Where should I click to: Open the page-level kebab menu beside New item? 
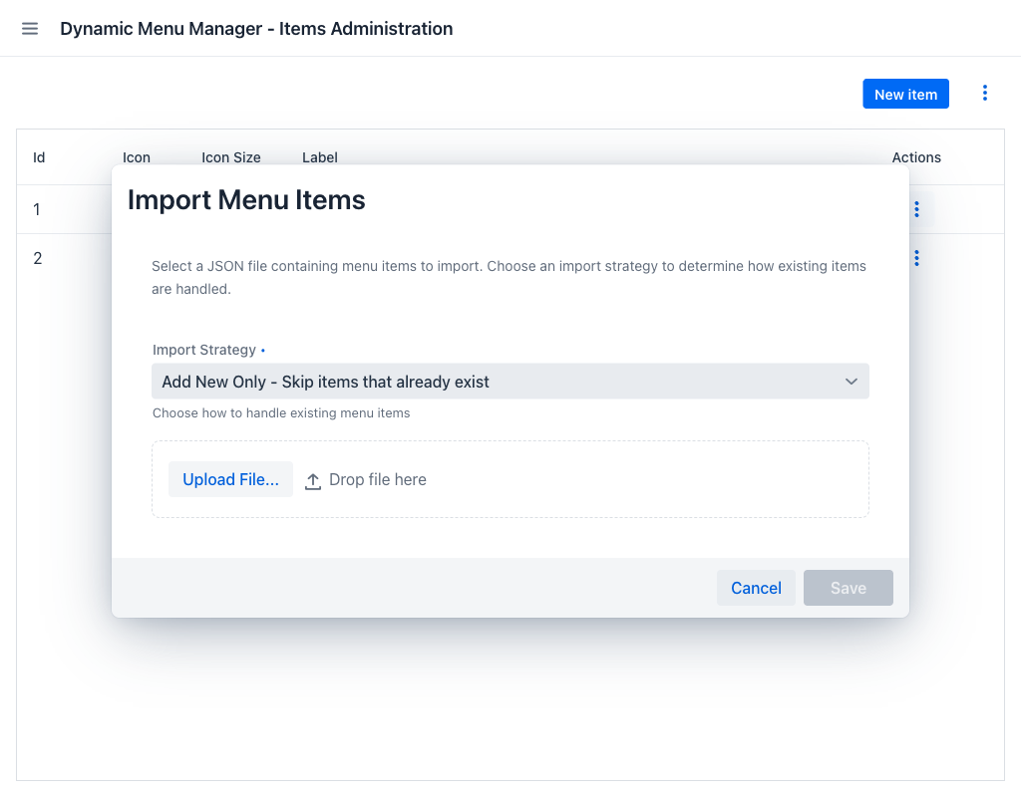point(984,94)
